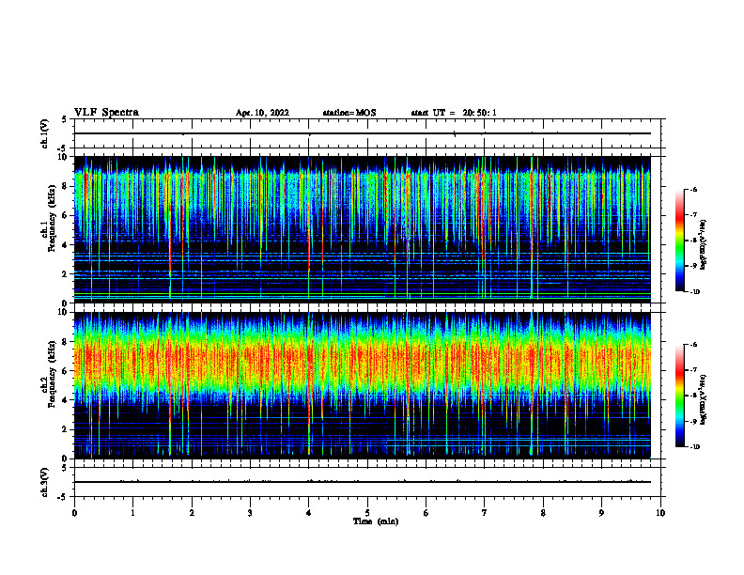
Task: Click the time axis tick label "1"
Action: pos(133,513)
